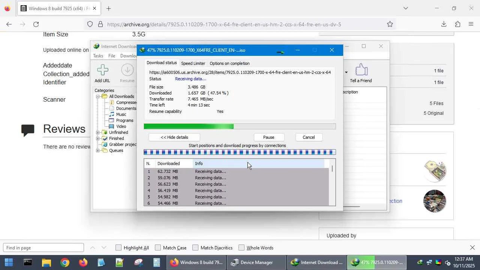
Task: Click the Find in page input field
Action: point(43,247)
